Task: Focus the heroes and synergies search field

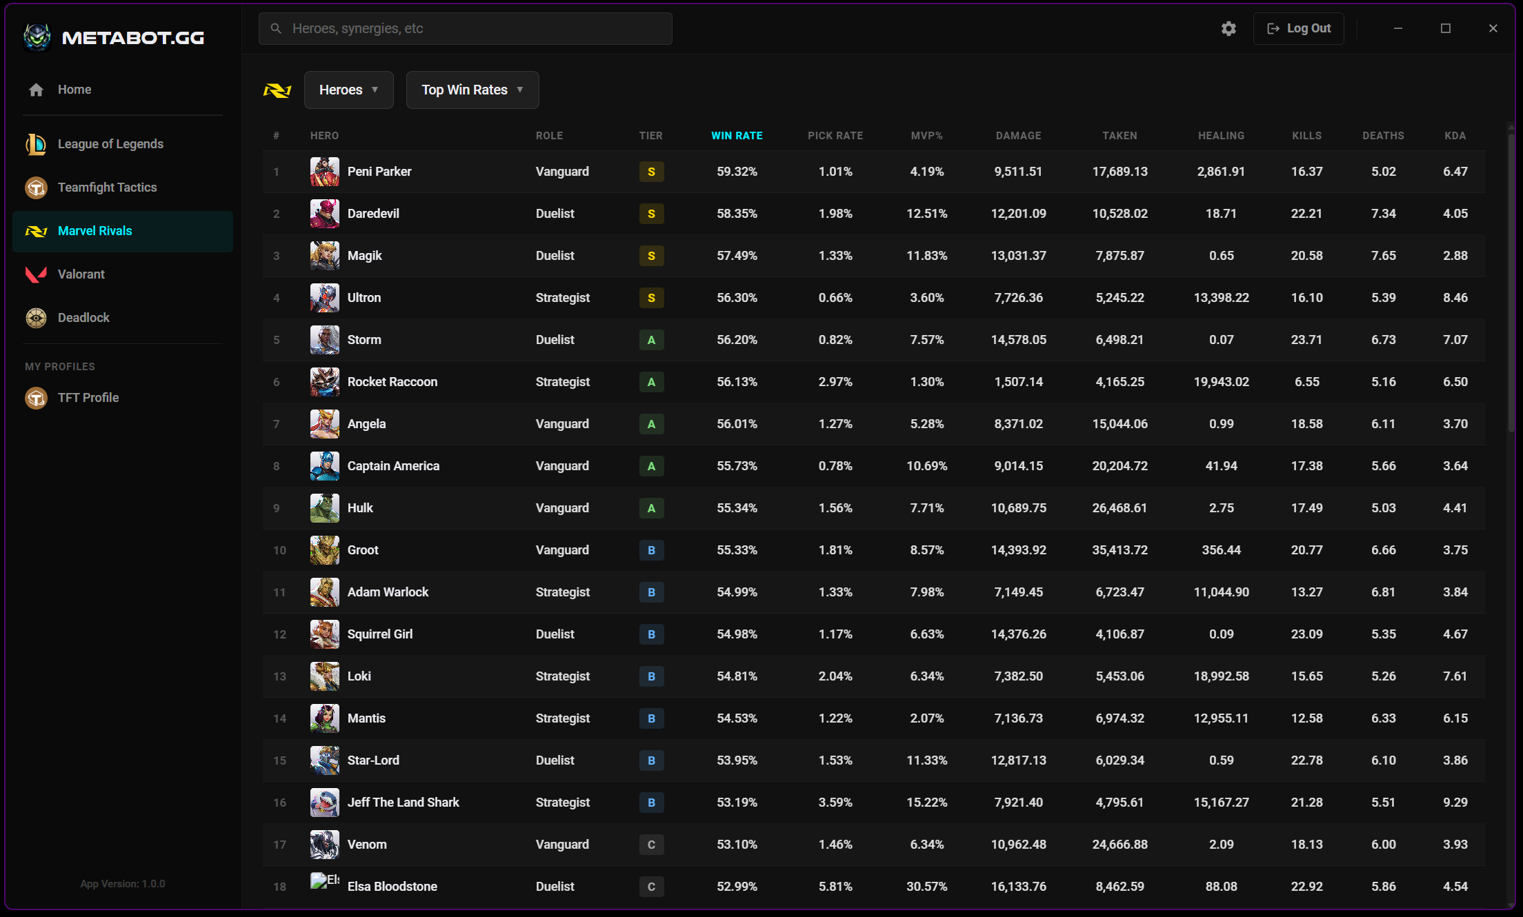Action: point(466,28)
